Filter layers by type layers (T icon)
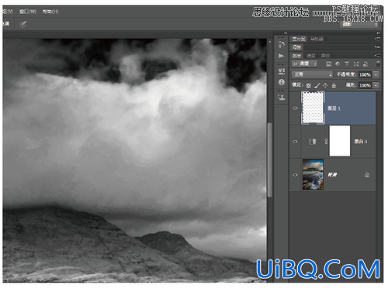This screenshot has height=288, width=388. [347, 63]
